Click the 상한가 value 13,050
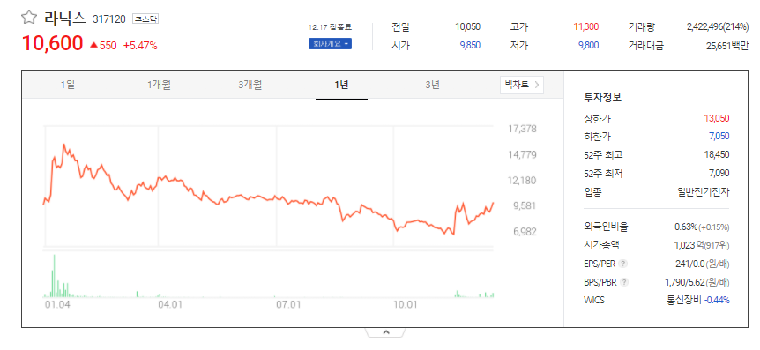Viewport: 760px width, 350px height. tap(717, 119)
